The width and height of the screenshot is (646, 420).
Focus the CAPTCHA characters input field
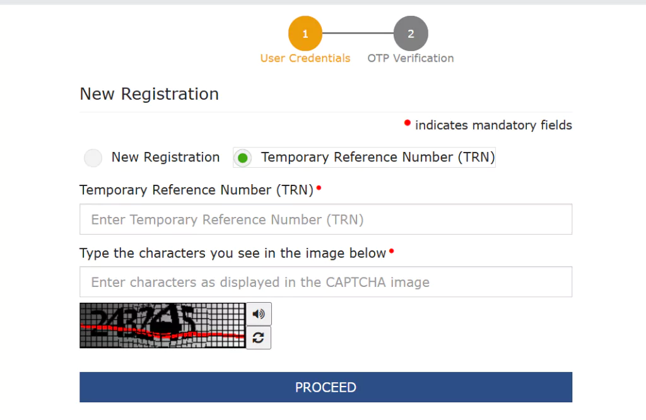[x=326, y=282]
